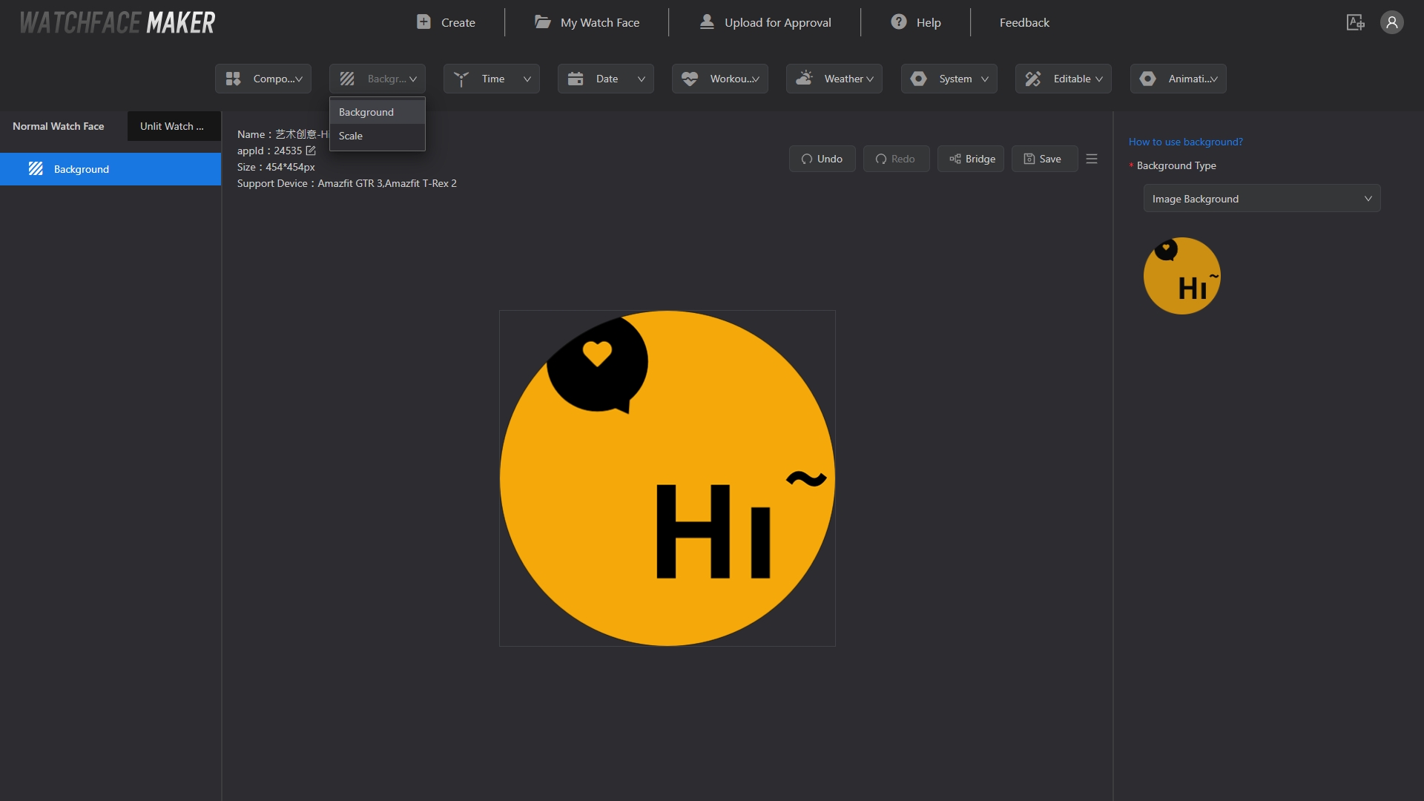Expand Image Background type dropdown
Screen dimensions: 1424x801
point(1262,197)
